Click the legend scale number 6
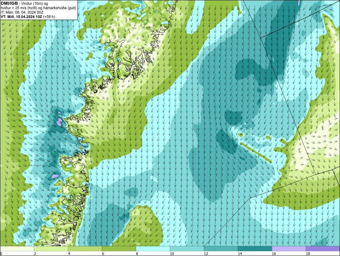Screen dimensions: 340x256 (103, 254)
